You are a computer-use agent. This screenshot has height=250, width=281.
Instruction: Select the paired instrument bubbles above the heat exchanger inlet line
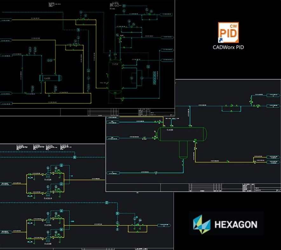pos(32,50)
